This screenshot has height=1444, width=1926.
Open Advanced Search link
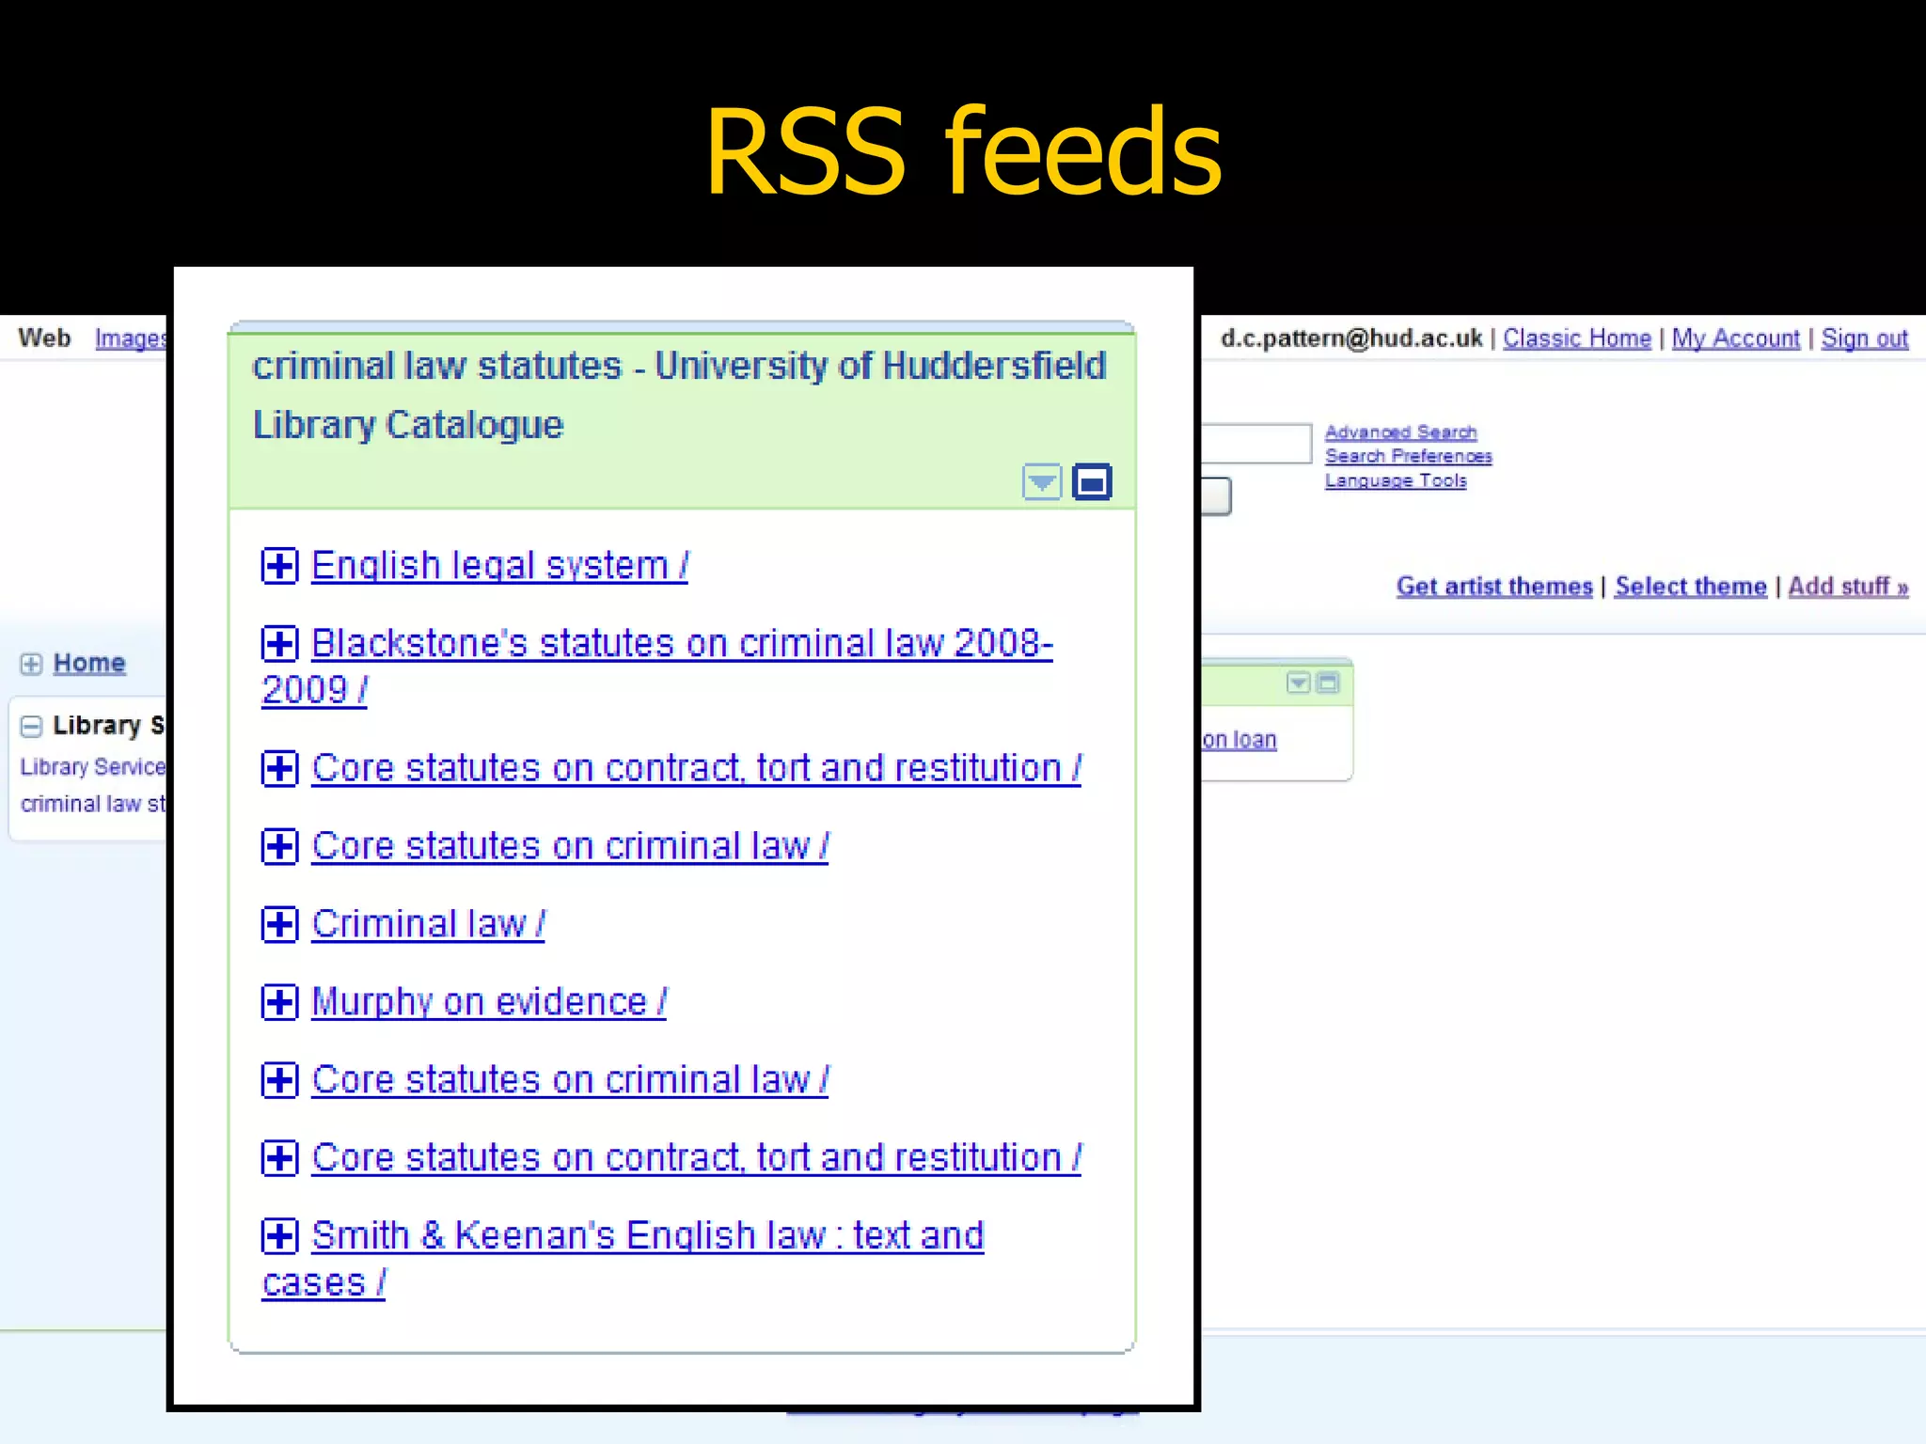(x=1401, y=432)
